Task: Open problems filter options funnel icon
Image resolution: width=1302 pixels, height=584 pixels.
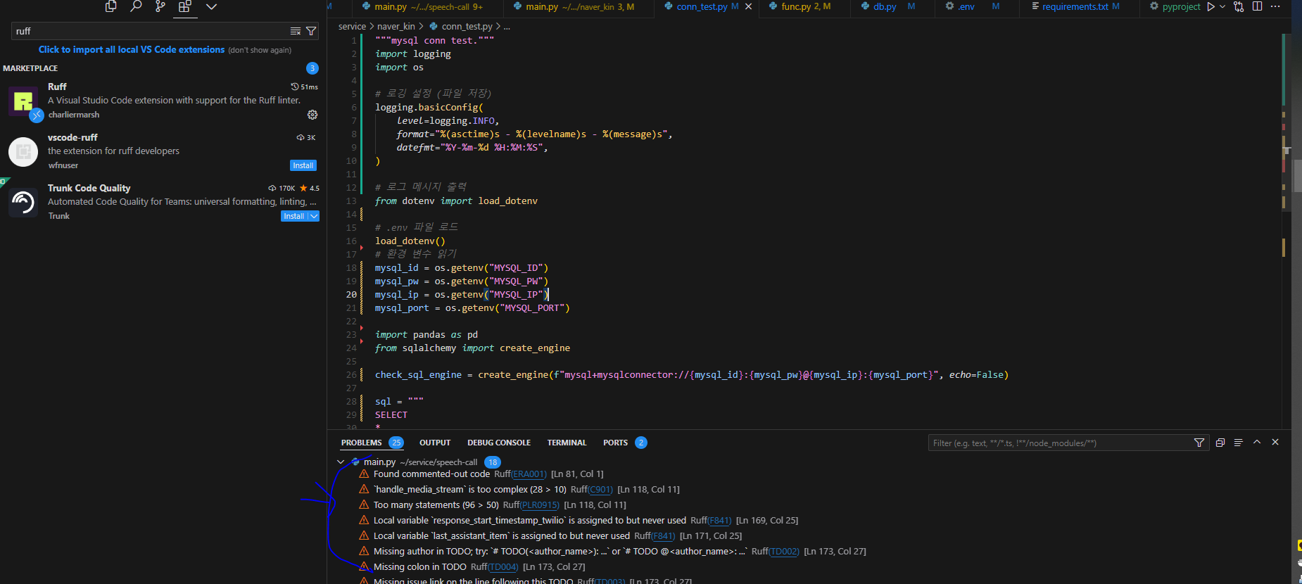Action: [1199, 443]
